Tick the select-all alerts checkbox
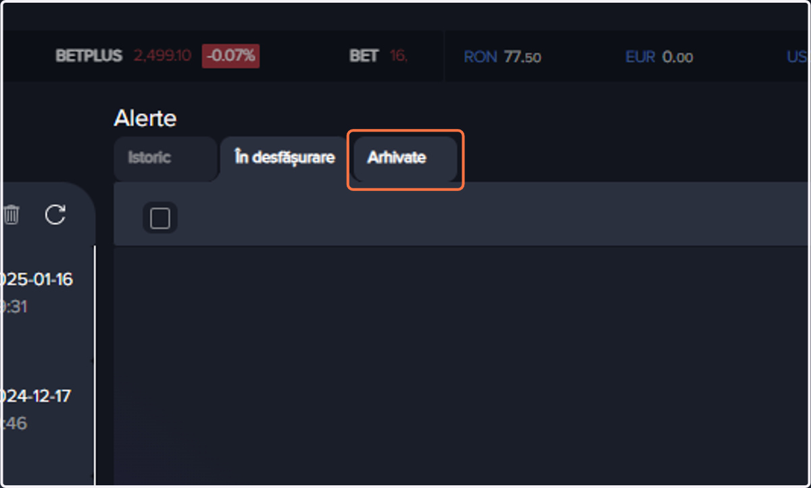The image size is (811, 488). click(x=160, y=218)
